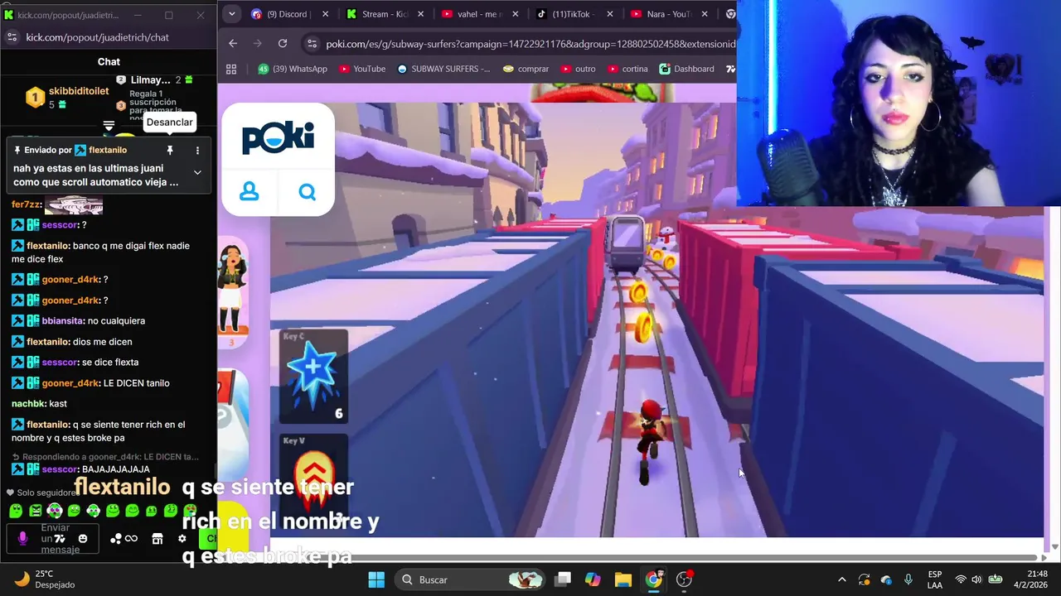This screenshot has width=1061, height=596.
Task: Click the 'Key V' rocket boost power-up
Action: pos(313,482)
